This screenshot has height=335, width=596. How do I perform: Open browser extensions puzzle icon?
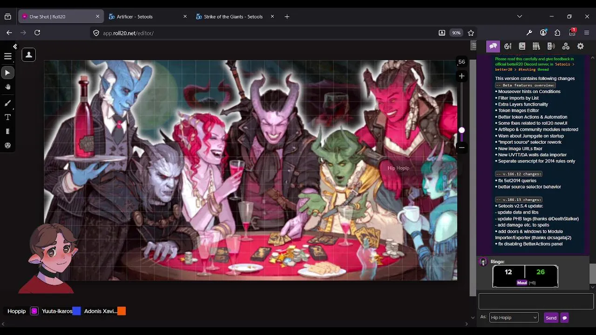click(557, 33)
